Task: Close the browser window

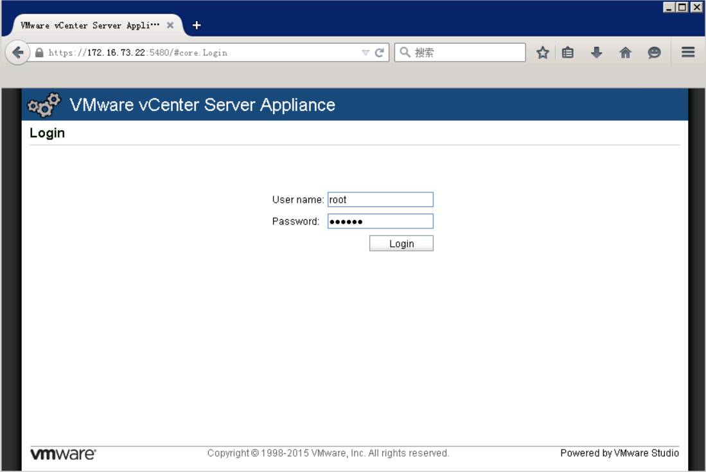Action: coord(696,7)
